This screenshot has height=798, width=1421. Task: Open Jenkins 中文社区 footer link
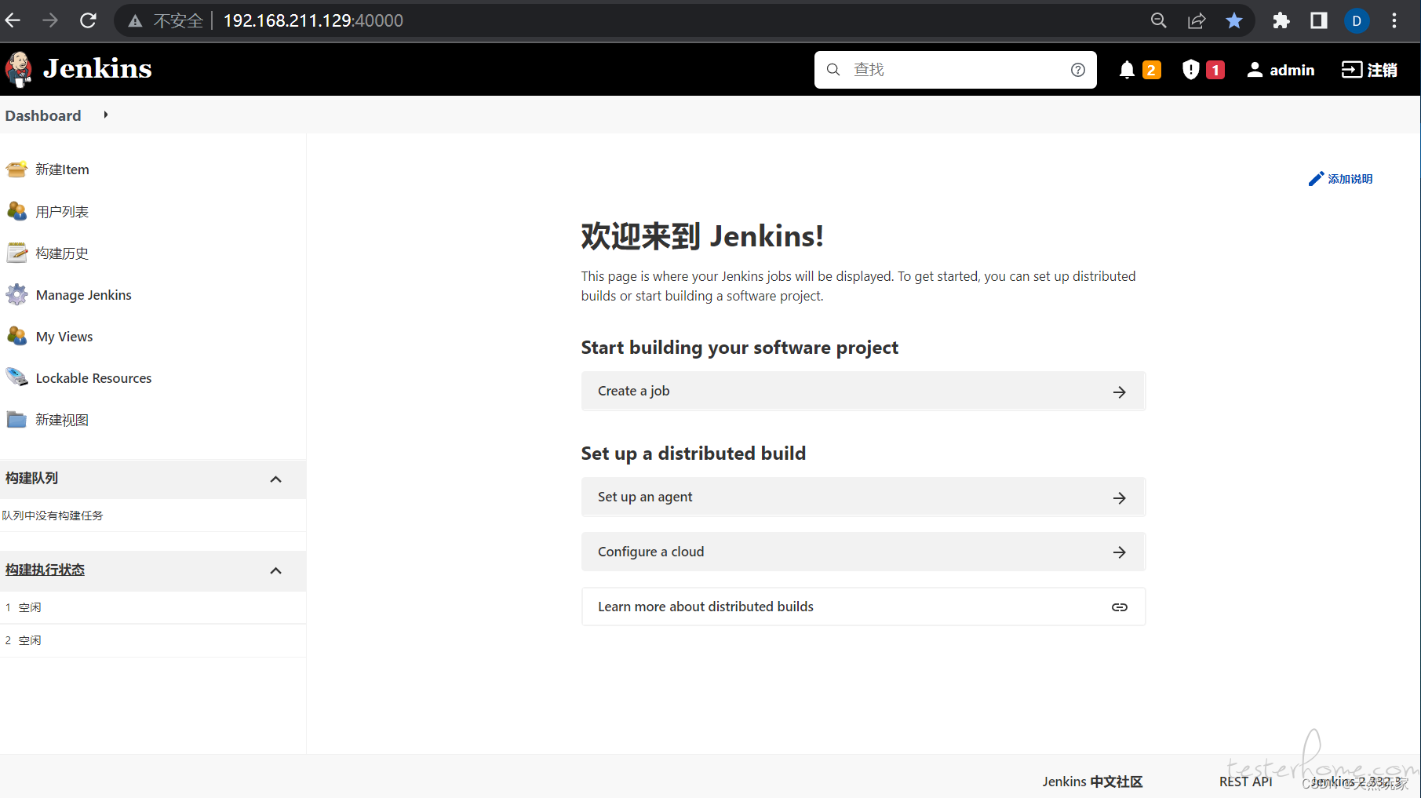tap(1092, 782)
